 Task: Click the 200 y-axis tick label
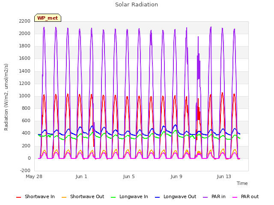pos(26,146)
